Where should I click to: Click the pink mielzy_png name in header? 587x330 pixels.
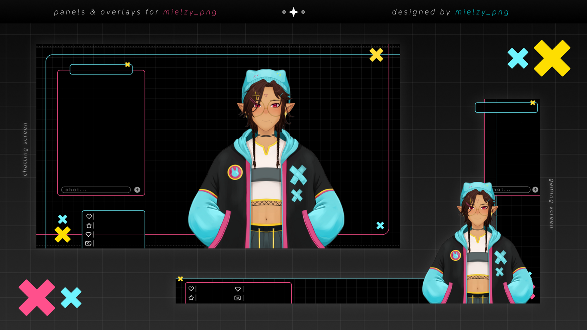(x=190, y=12)
